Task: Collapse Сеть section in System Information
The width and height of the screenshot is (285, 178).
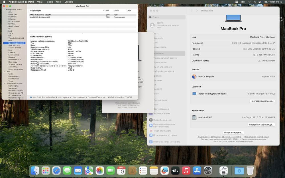Action: point(4,71)
